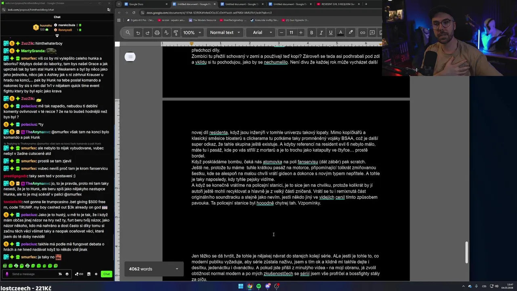Open a new browser tab
This screenshot has width=517, height=291.
pyautogui.click(x=366, y=4)
